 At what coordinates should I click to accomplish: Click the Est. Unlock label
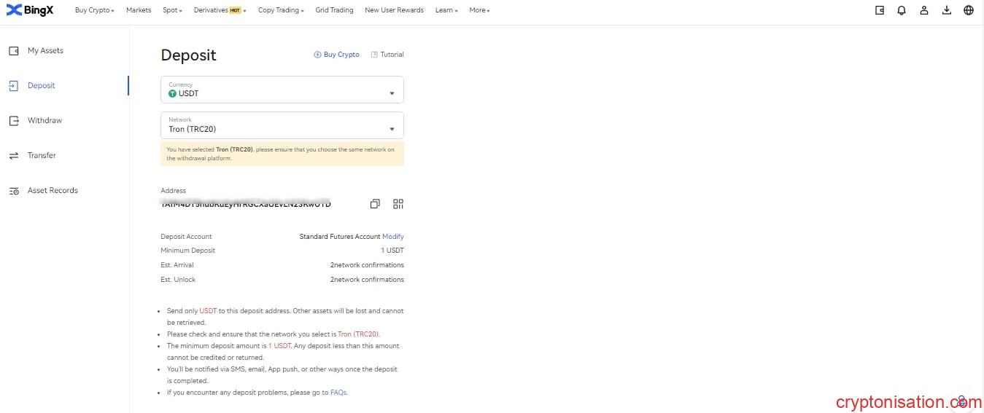178,280
